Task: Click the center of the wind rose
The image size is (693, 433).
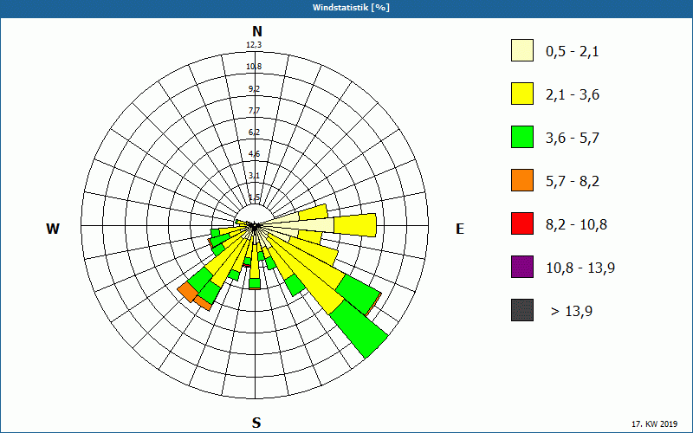Action: coord(255,226)
